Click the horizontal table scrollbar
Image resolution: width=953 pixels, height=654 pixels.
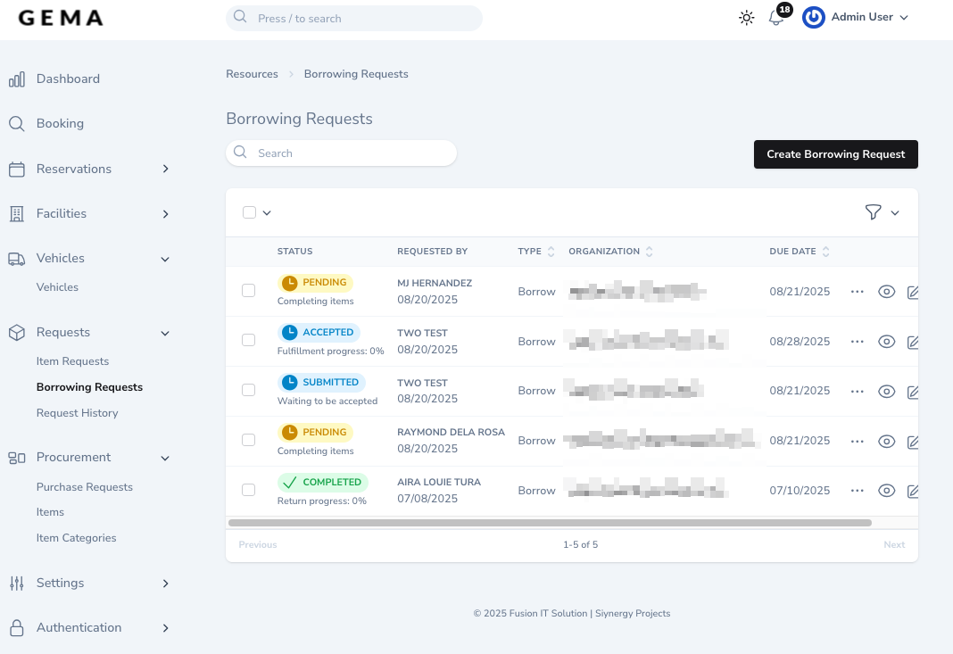[549, 523]
